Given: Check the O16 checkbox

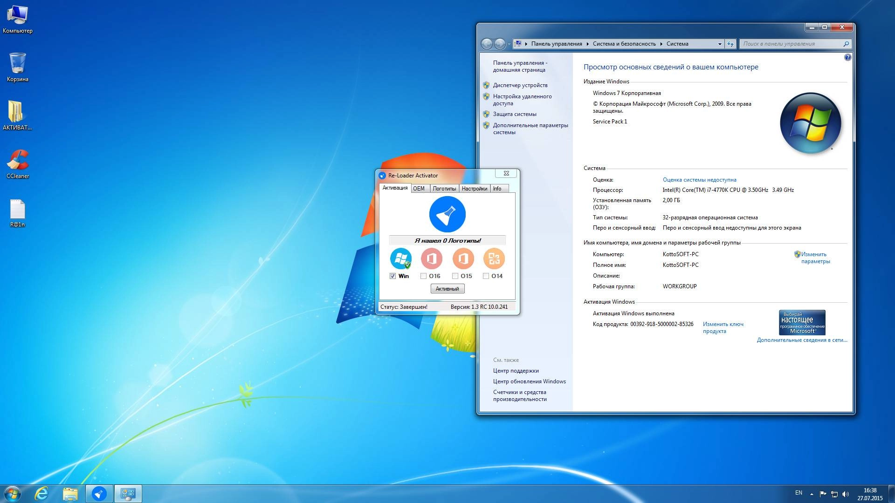Looking at the screenshot, I should (423, 276).
